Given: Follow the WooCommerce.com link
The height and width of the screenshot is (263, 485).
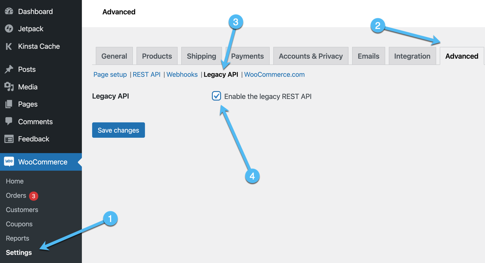Looking at the screenshot, I should click(274, 74).
